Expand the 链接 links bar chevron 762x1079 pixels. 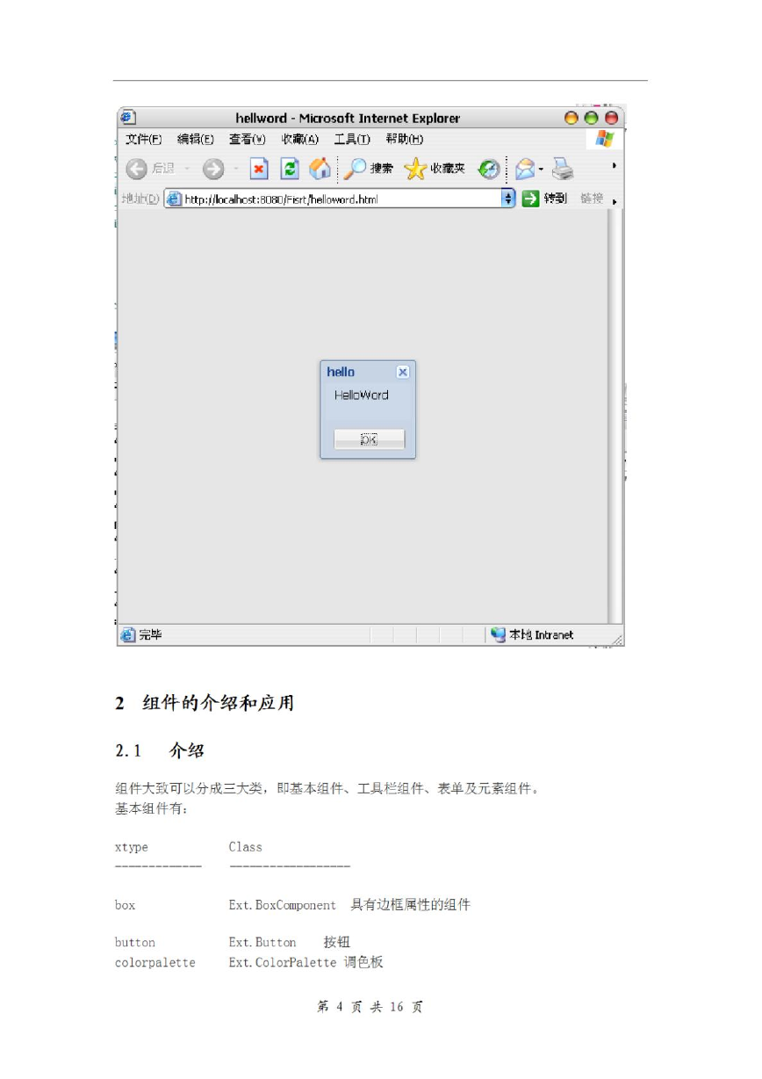pyautogui.click(x=614, y=203)
